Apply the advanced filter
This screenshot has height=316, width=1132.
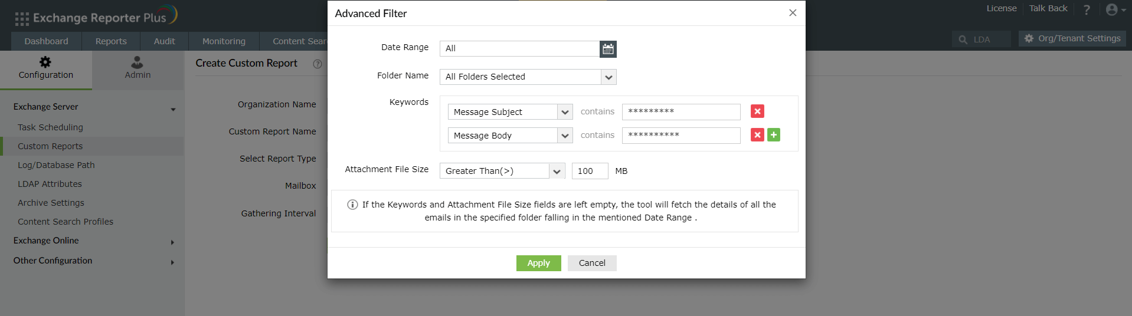(x=538, y=263)
